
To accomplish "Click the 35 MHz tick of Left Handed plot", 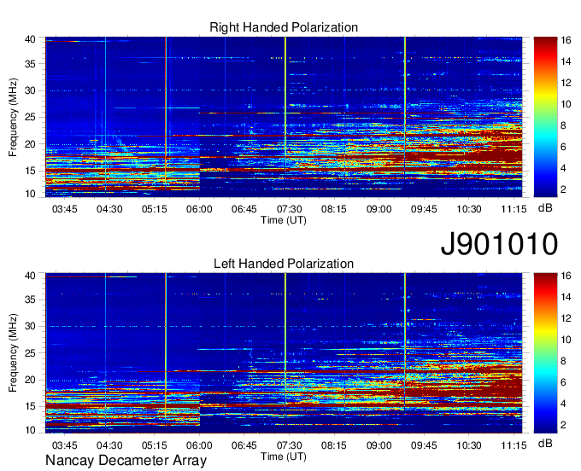I will click(30, 299).
